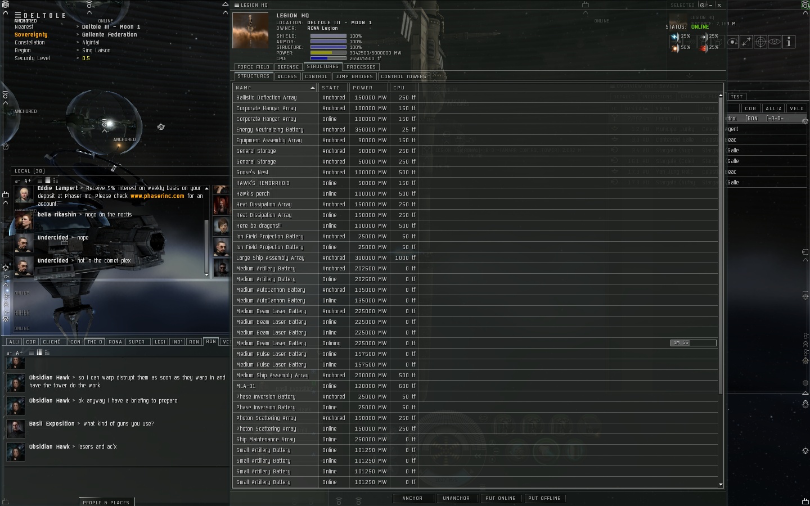This screenshot has width=810, height=506.
Task: Open the People & Places tab
Action: pos(106,502)
